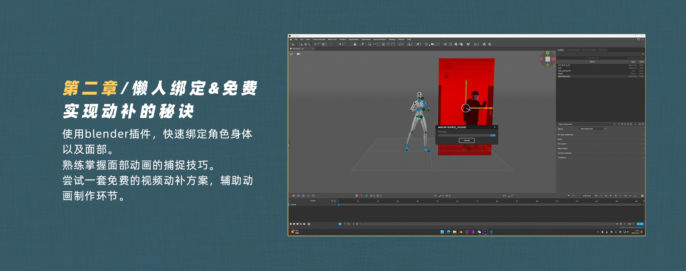
Task: Open the Commands menu
Action: click(366, 39)
